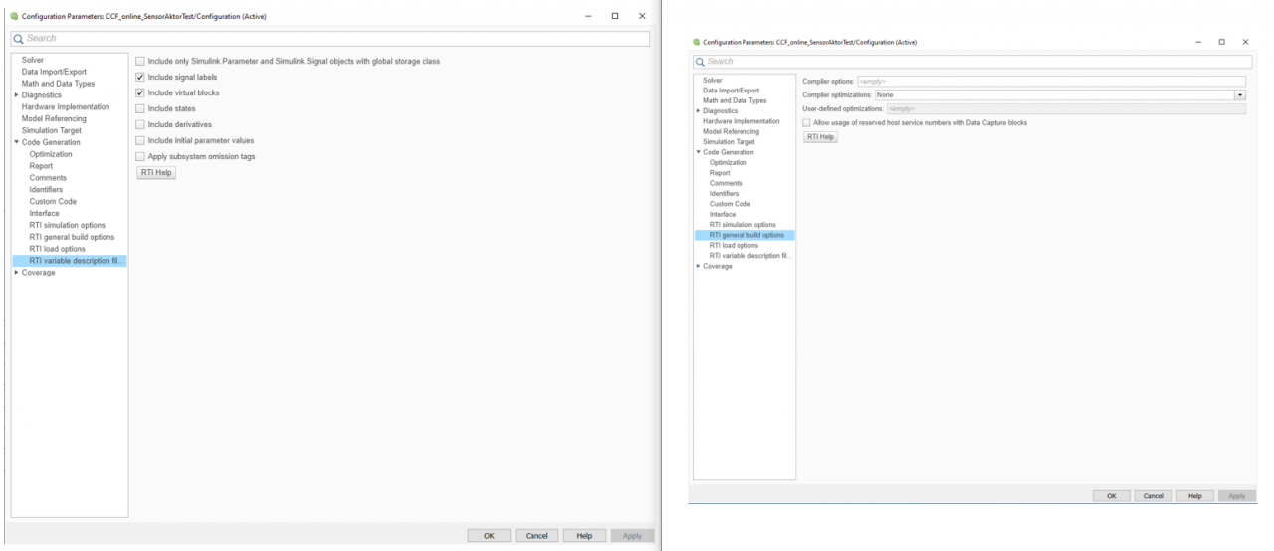Open the Compiler optimizations dropdown
This screenshot has height=551, width=1274.
tap(1240, 94)
